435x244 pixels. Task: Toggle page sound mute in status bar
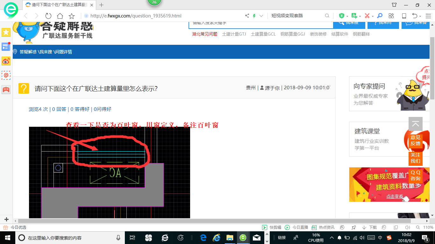click(407, 227)
